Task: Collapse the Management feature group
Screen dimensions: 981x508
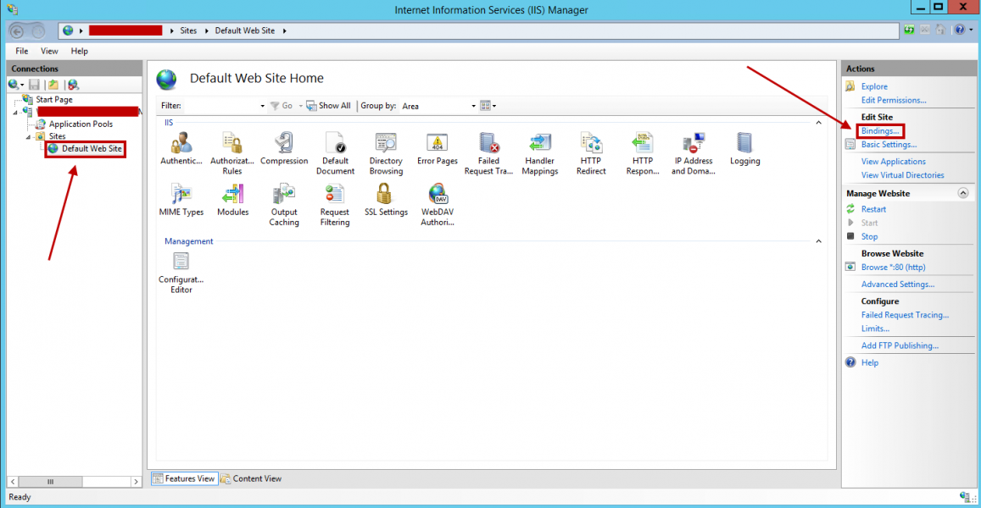Action: click(x=818, y=241)
